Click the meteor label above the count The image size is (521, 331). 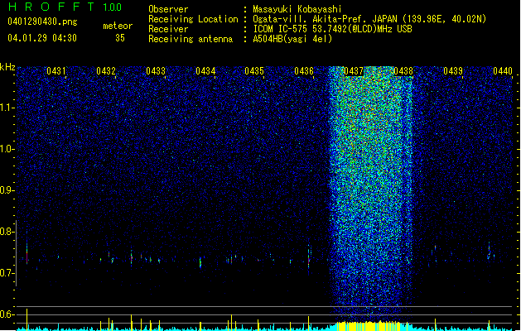click(x=118, y=26)
